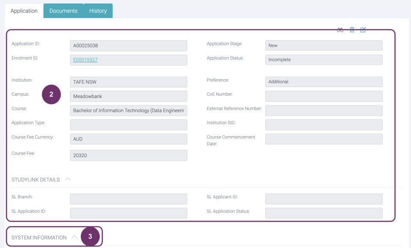Open enrolment link E00015927
Image resolution: width=411 pixels, height=248 pixels.
coord(84,60)
